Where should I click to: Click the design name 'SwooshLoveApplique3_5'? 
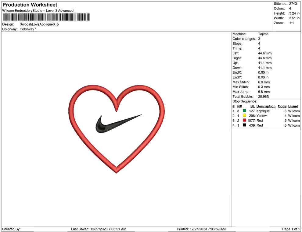coord(39,24)
